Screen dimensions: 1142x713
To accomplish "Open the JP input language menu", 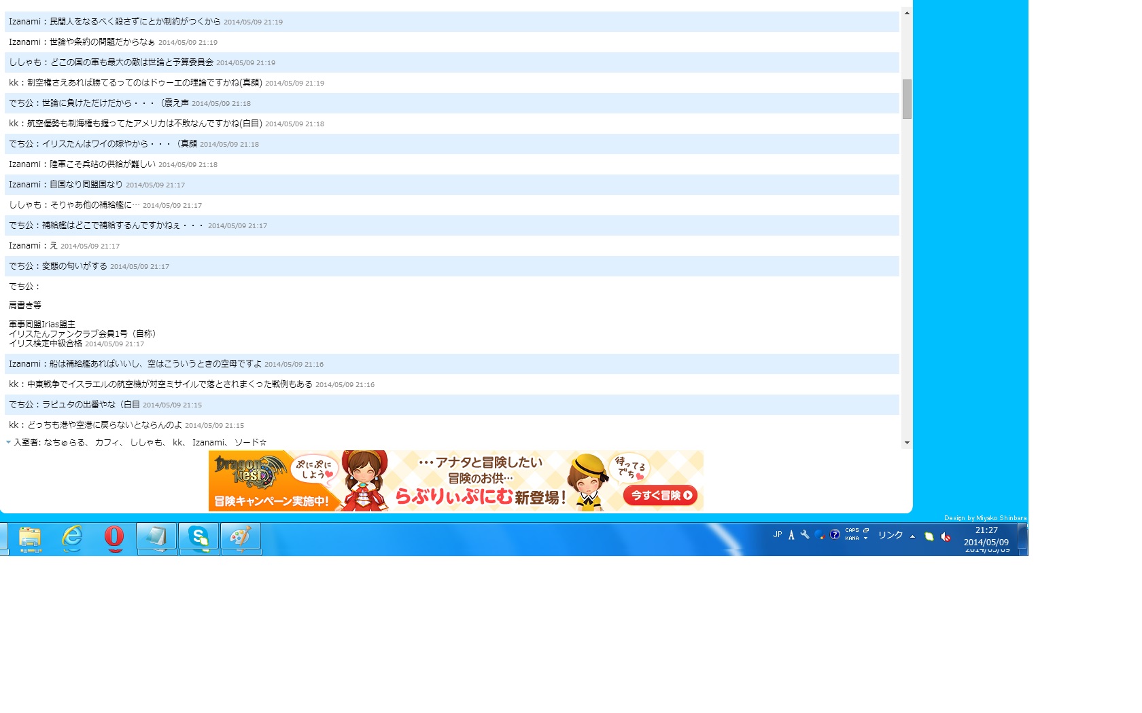I will tap(778, 535).
